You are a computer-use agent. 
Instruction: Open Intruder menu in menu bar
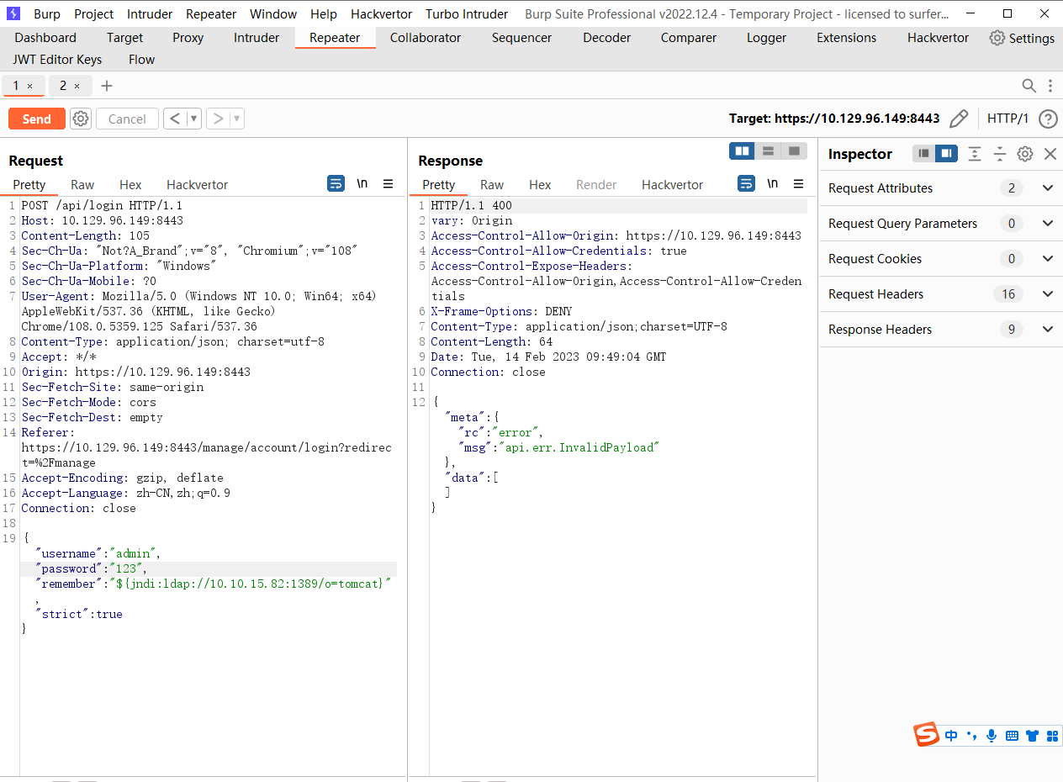[150, 13]
